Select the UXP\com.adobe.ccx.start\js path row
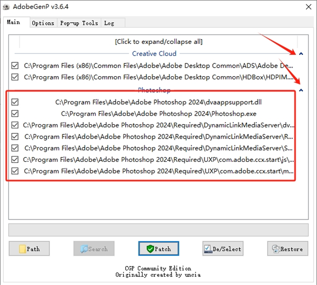Image resolution: width=317 pixels, height=285 pixels. 158,160
